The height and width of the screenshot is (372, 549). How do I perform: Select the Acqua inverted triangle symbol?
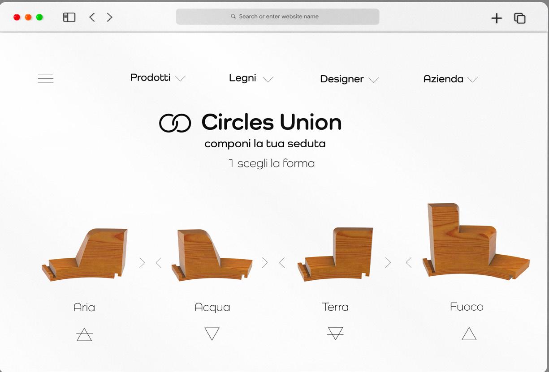212,334
